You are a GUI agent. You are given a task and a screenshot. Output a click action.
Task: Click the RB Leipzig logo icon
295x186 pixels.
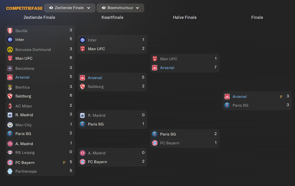click(10, 152)
